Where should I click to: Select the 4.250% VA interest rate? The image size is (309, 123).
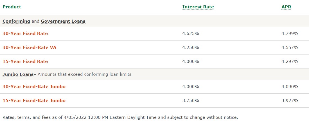[191, 48]
